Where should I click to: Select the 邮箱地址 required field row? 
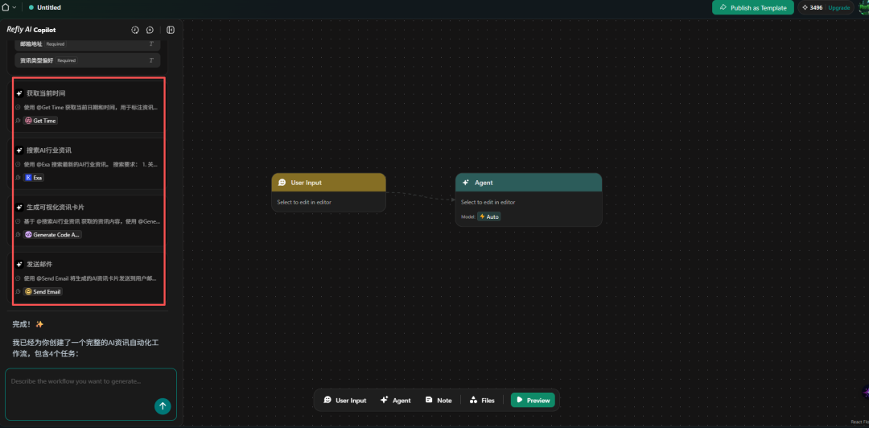pos(88,43)
